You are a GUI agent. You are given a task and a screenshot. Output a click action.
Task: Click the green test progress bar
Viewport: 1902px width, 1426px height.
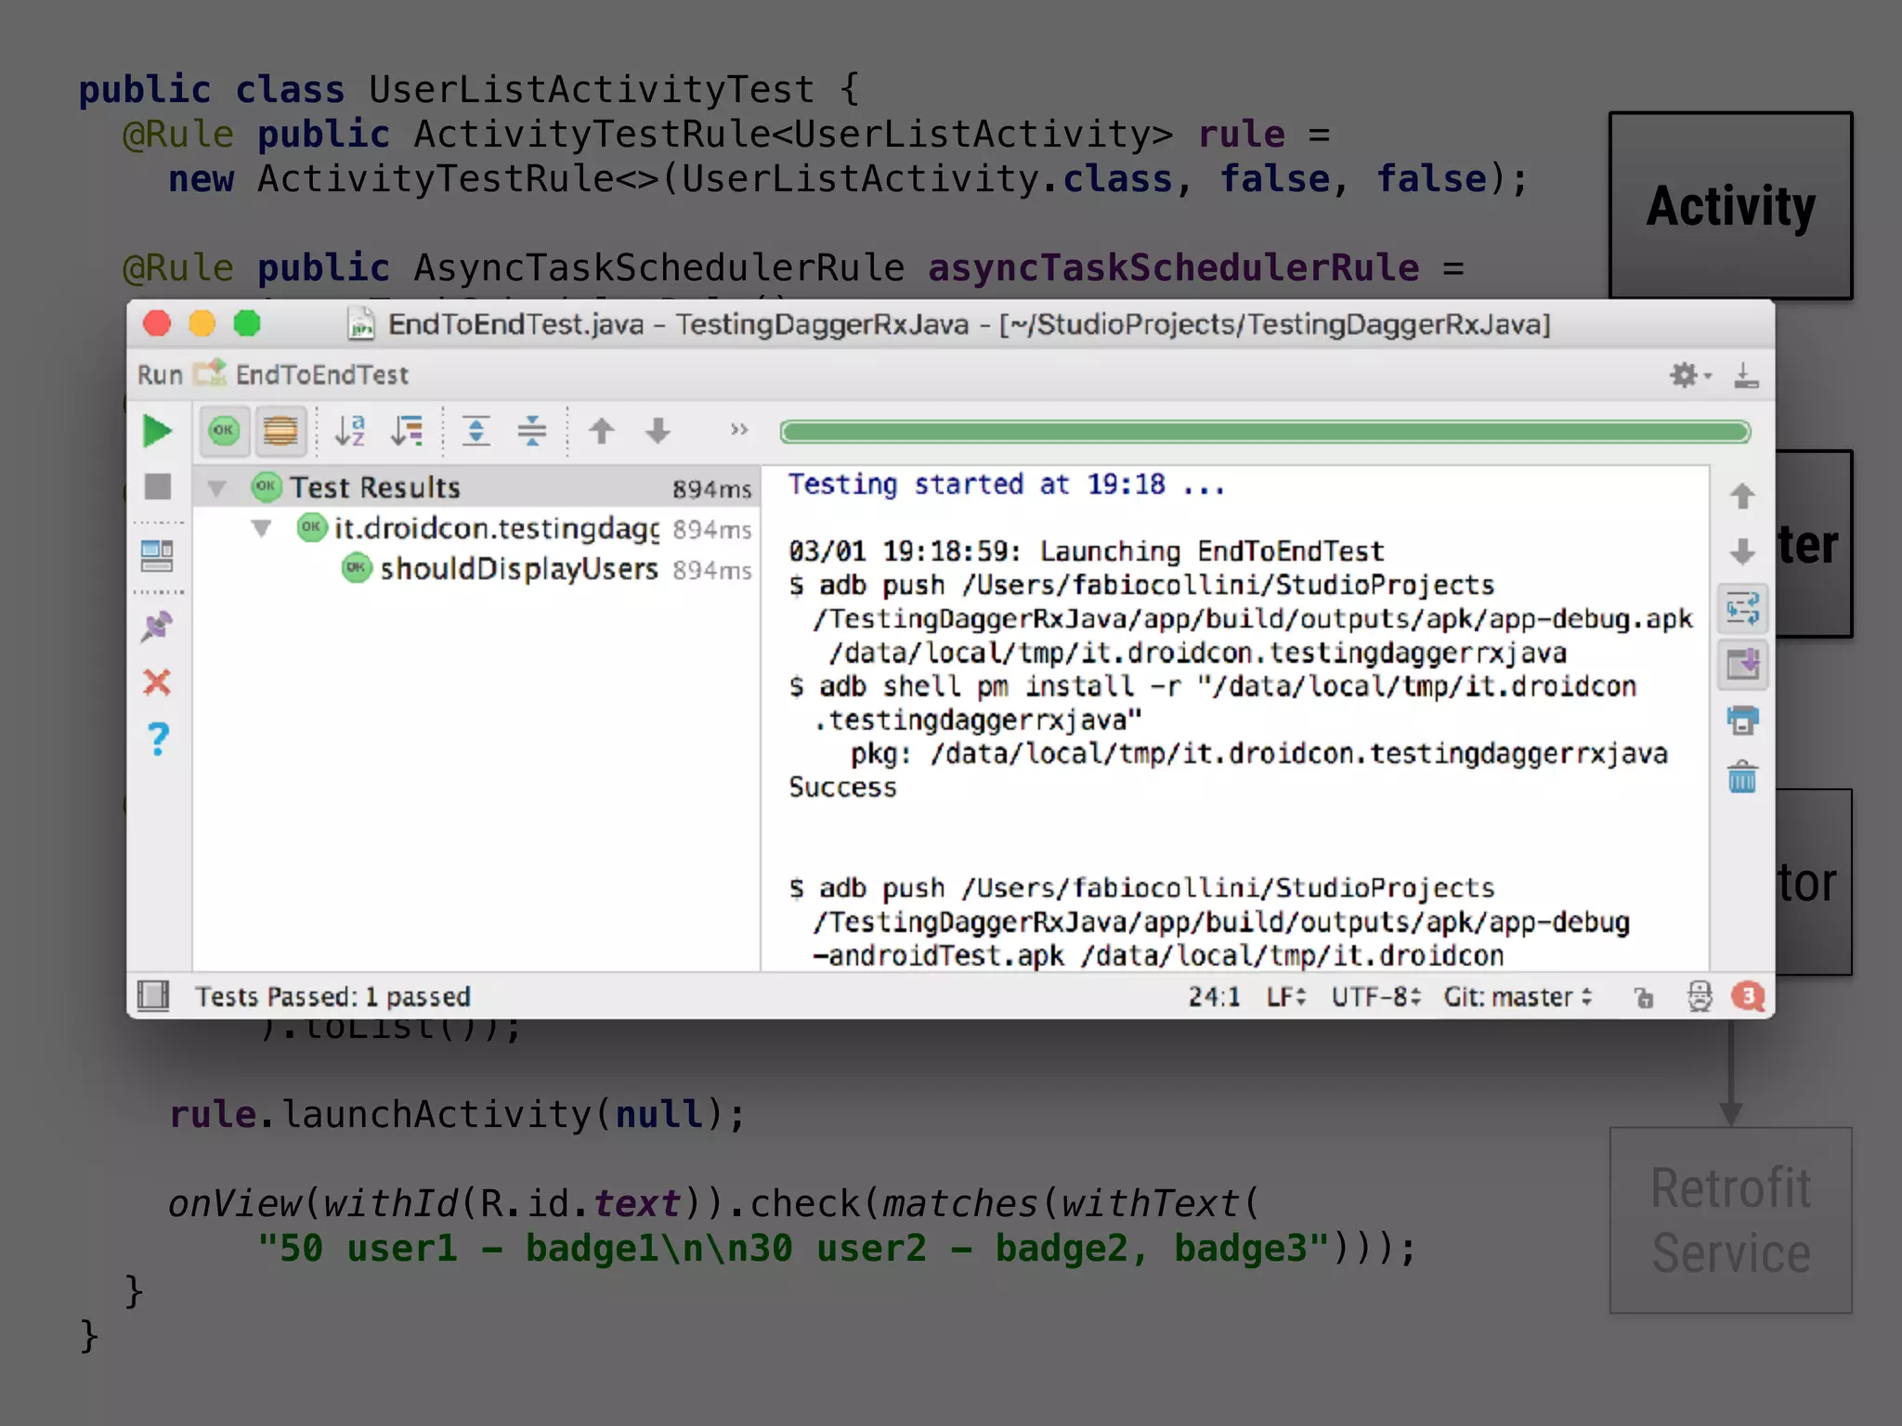pos(1265,432)
